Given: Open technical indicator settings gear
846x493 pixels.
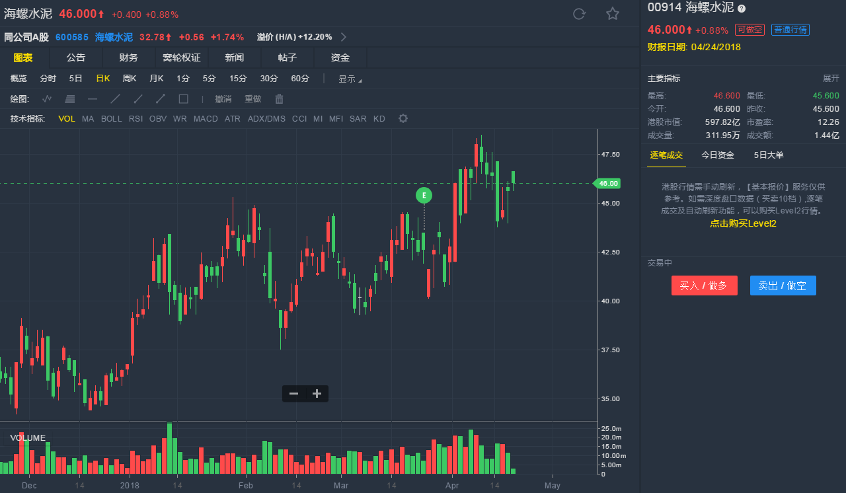Looking at the screenshot, I should tap(403, 119).
